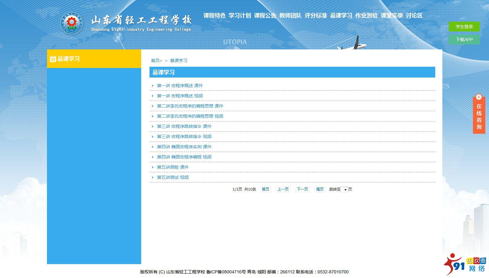Go to 首页 pagination button
Viewport: 489px width, 278px height.
pos(266,189)
